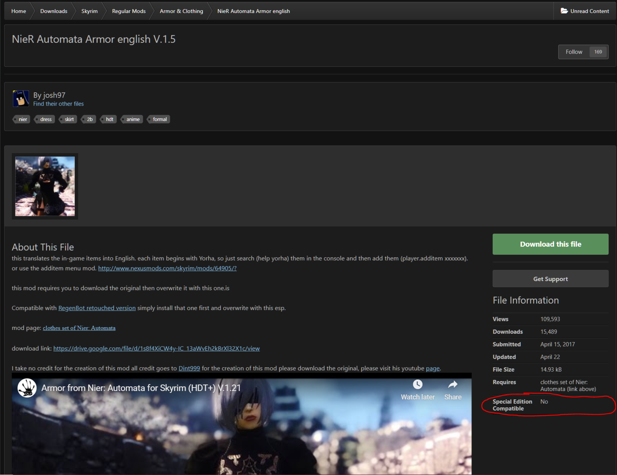Select the skirt tag
The image size is (617, 475).
coord(68,119)
